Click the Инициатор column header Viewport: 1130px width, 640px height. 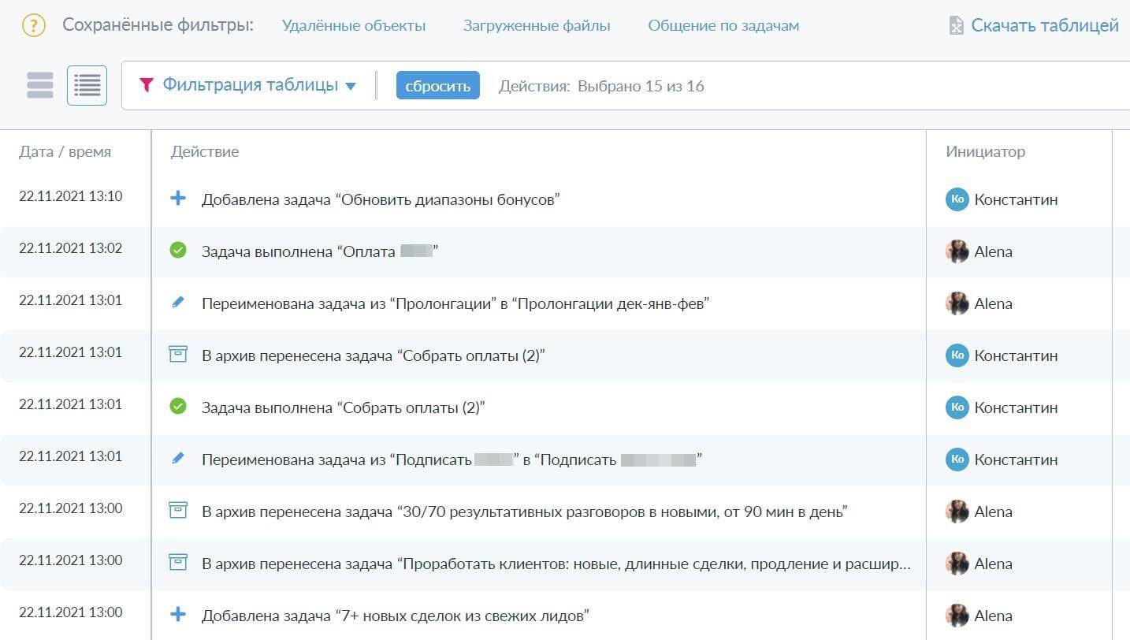(x=985, y=151)
